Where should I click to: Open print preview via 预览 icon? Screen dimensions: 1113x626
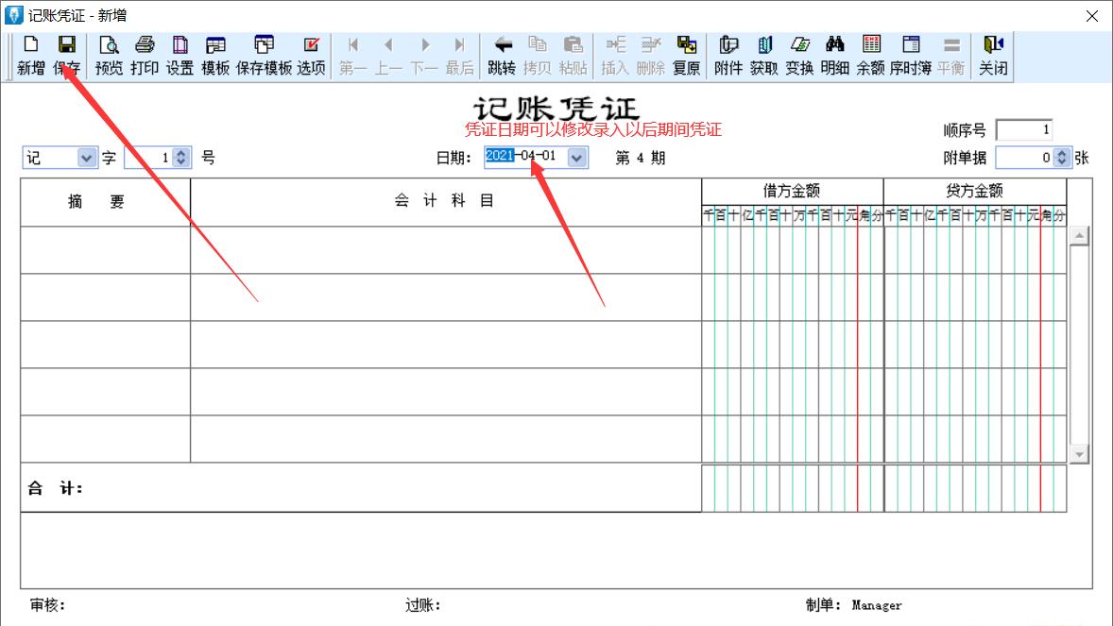pyautogui.click(x=108, y=55)
